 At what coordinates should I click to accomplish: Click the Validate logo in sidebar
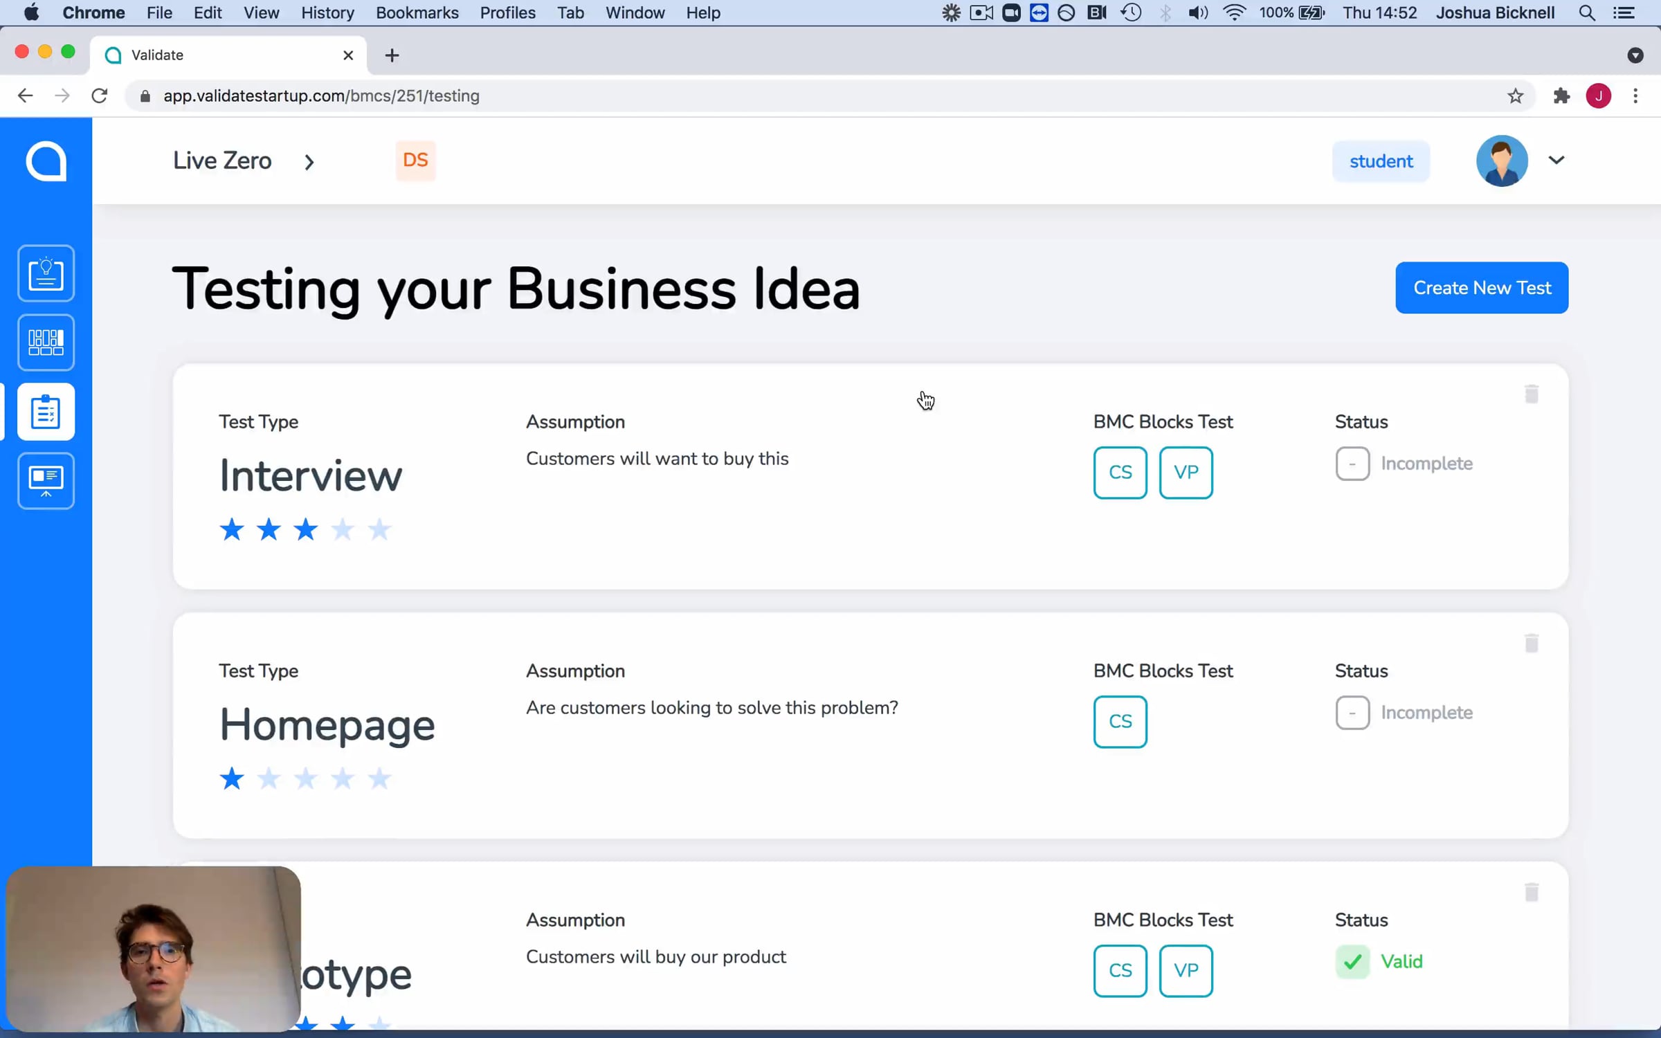pyautogui.click(x=46, y=161)
